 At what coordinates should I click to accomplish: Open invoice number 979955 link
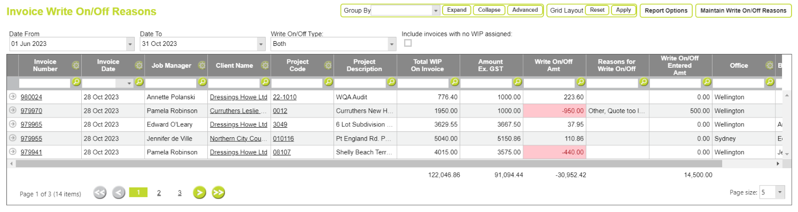click(32, 138)
